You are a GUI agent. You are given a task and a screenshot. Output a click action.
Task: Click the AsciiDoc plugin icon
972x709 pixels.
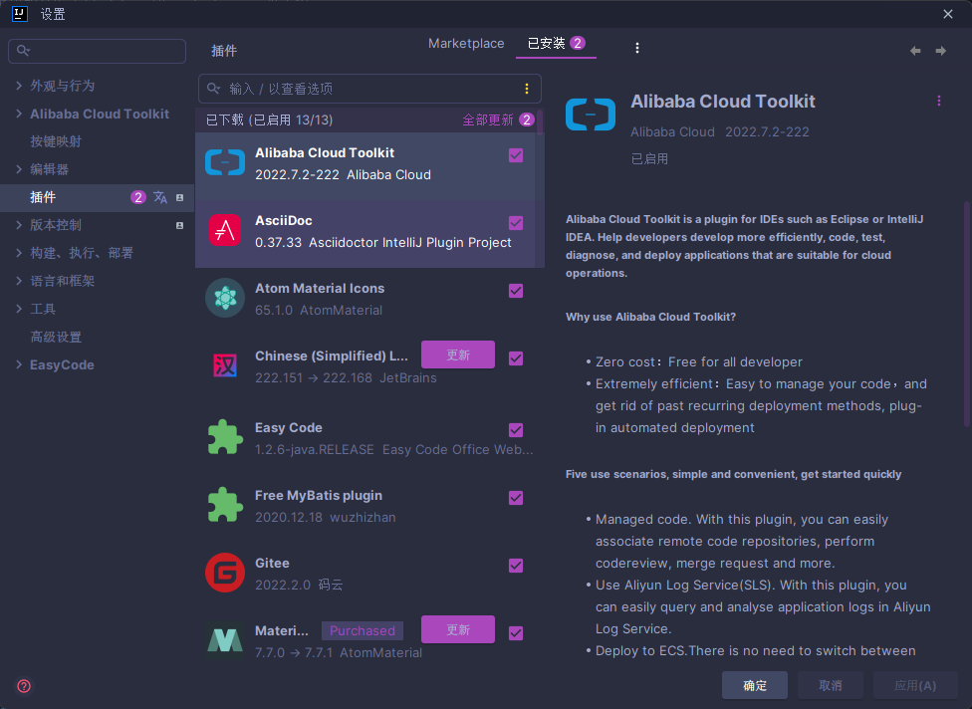(x=225, y=230)
